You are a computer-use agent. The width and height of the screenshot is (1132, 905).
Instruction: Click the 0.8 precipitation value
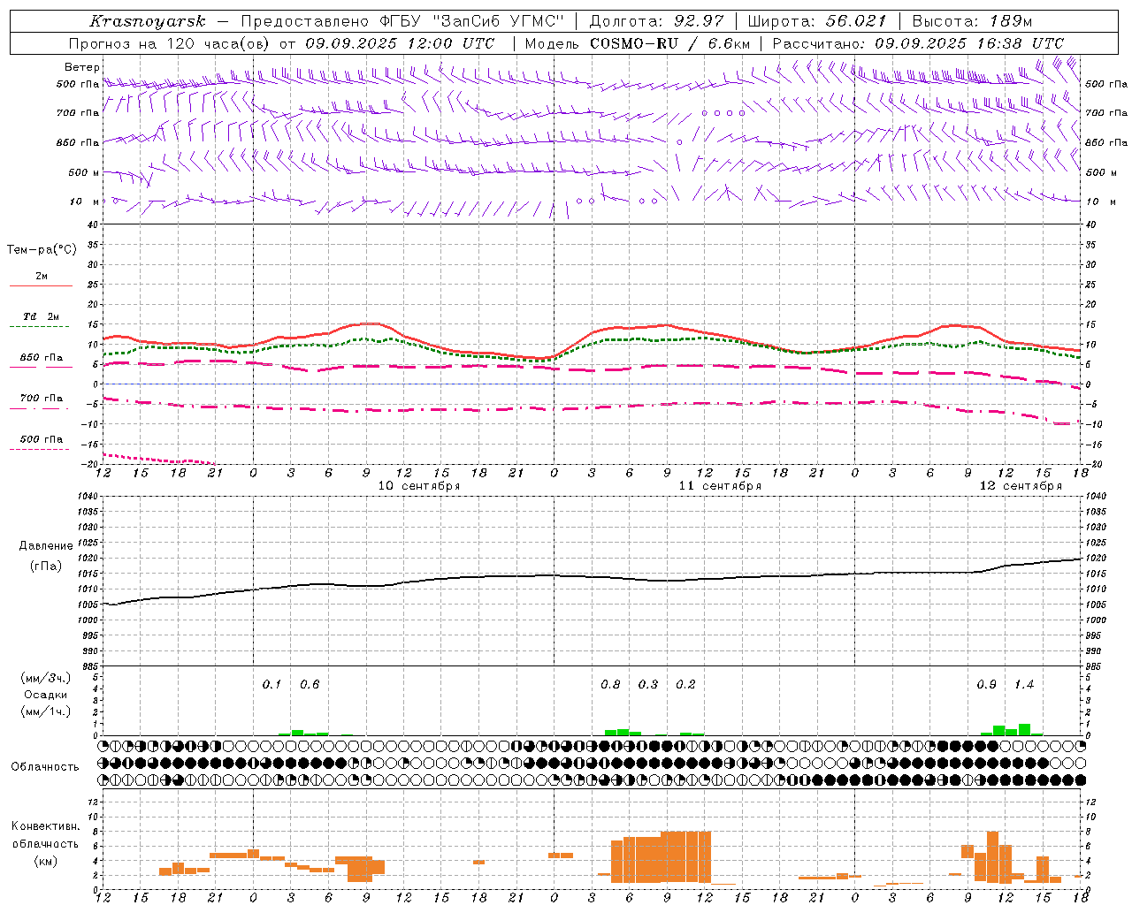(x=610, y=685)
